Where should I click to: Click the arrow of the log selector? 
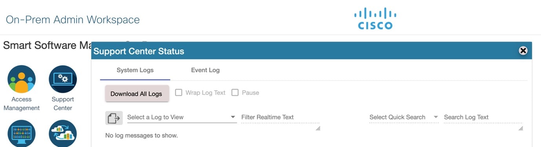233,117
